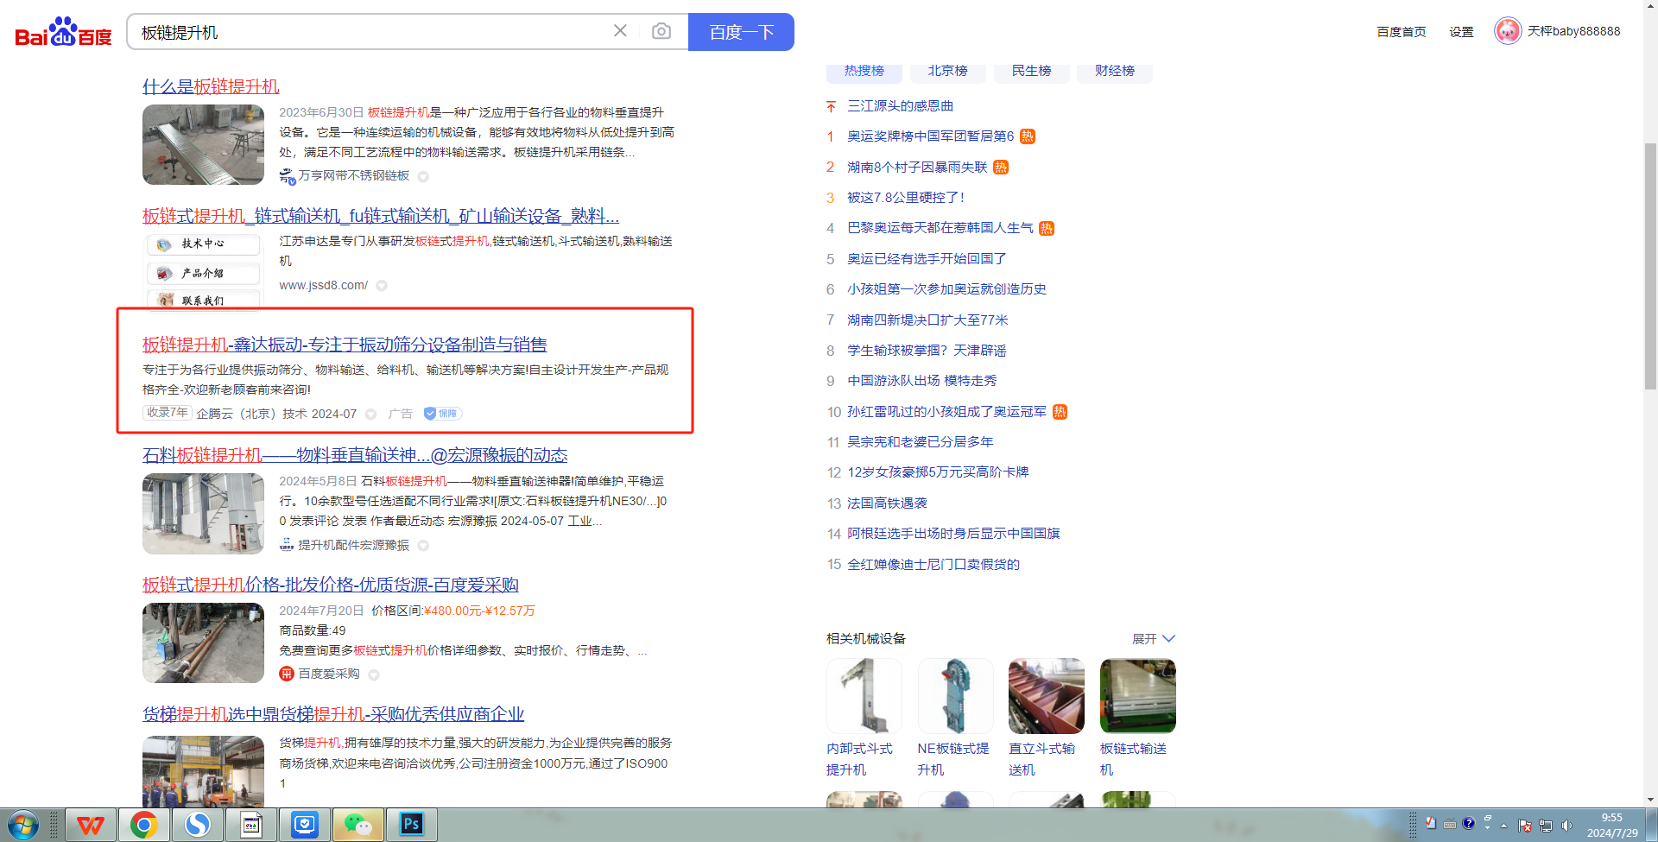
Task: Open the dropdown beside 提升机配件宏源豫振
Action: tap(423, 546)
